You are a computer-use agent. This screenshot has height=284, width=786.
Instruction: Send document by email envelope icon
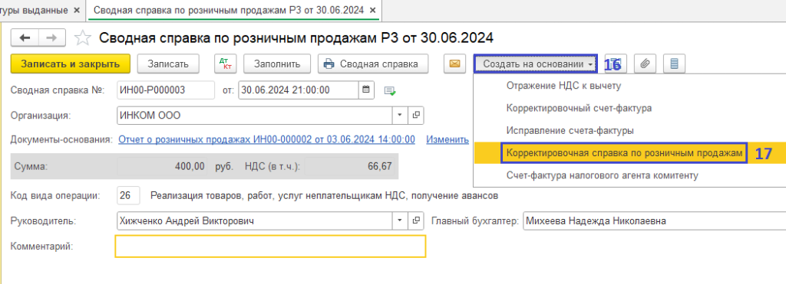[x=454, y=64]
